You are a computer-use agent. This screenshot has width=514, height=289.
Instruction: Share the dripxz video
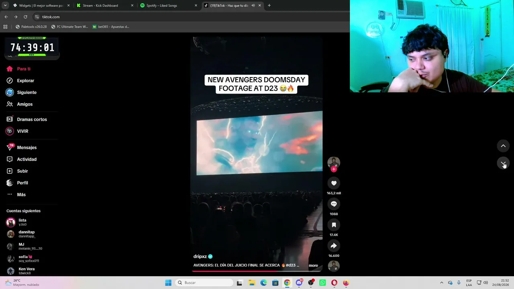[334, 246]
